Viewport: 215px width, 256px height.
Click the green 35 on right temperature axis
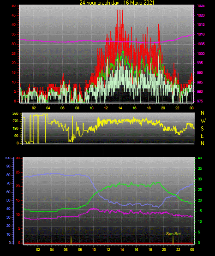(x=200, y=168)
